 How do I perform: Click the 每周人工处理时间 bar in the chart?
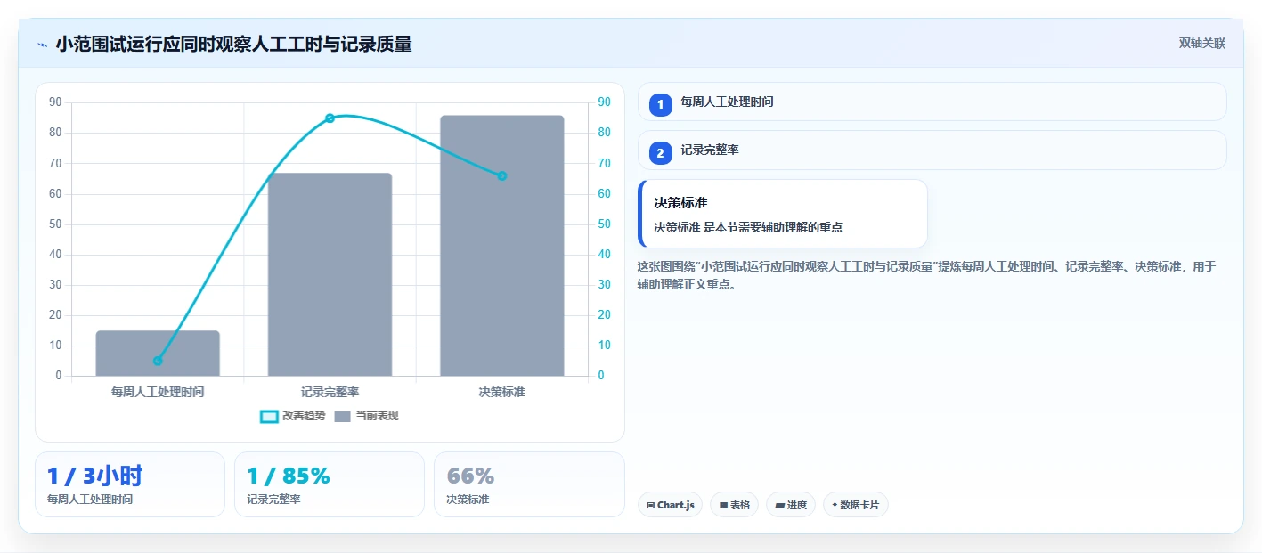(x=158, y=354)
